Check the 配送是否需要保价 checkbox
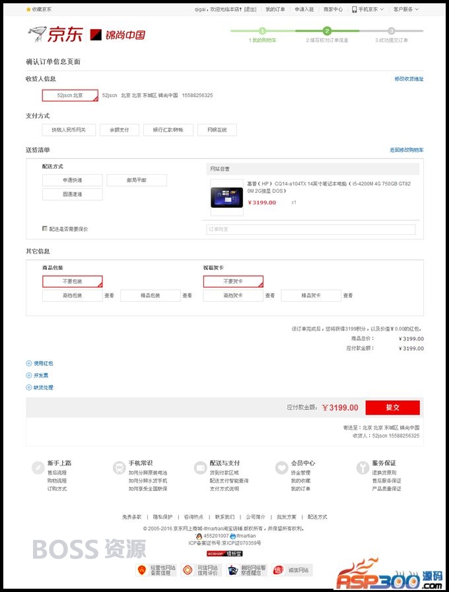This screenshot has width=449, height=592. (44, 228)
